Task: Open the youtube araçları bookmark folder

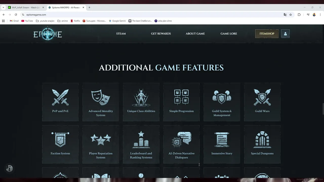Action: 45,21
